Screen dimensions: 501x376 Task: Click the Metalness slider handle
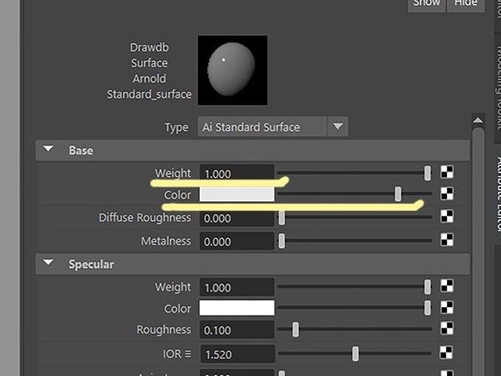[x=282, y=240]
